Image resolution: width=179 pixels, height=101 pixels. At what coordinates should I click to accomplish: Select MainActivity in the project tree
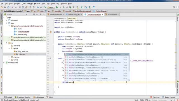click(23, 34)
